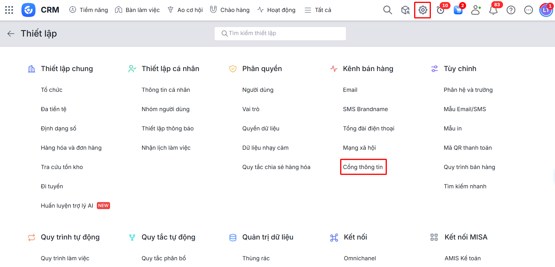555x267 pixels.
Task: Open the app launcher grid icon
Action: [9, 10]
